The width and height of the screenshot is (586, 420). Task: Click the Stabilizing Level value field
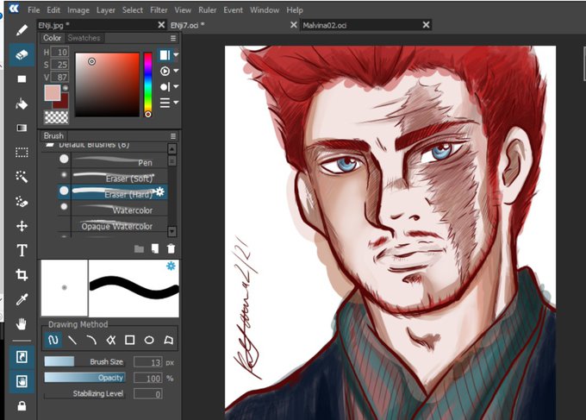tap(148, 394)
